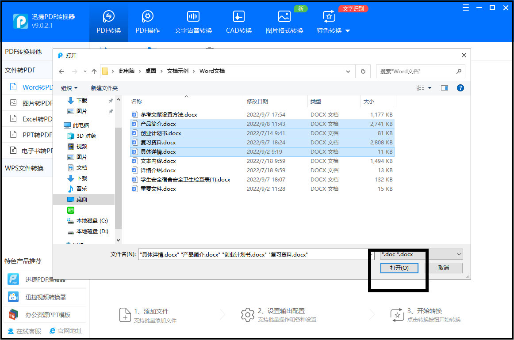The height and width of the screenshot is (340, 514).
Task: Click the 迅捷PDF转换器 app logo
Action: [x=21, y=21]
